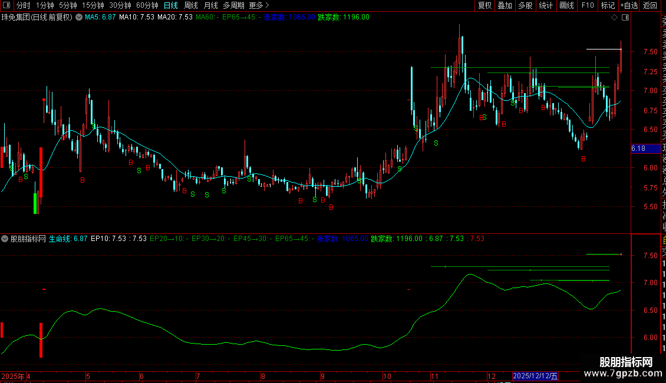Image resolution: width=666 pixels, height=383 pixels.
Task: Click the EP30→20 label in sub-chart
Action: tap(210, 239)
